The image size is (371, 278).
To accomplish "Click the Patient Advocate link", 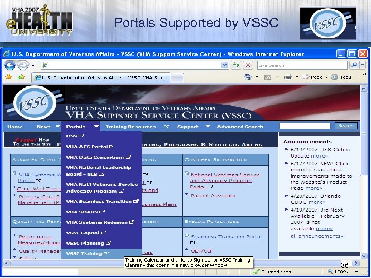I will (213, 196).
